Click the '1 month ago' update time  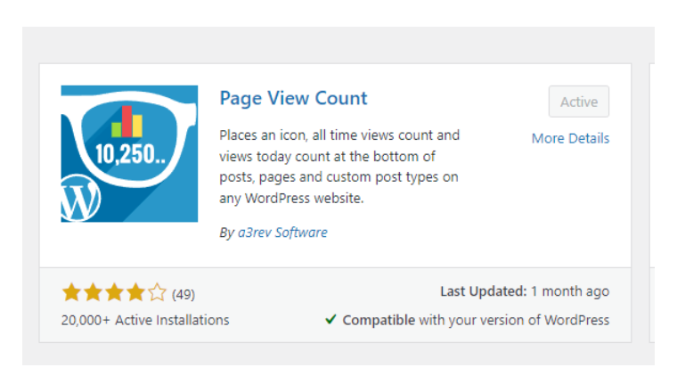570,291
